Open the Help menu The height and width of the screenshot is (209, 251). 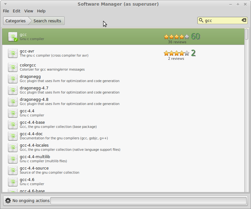[41, 11]
